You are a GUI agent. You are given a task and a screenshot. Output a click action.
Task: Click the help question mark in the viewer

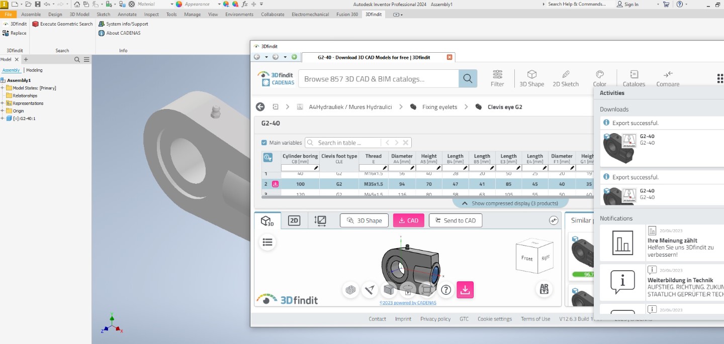445,289
